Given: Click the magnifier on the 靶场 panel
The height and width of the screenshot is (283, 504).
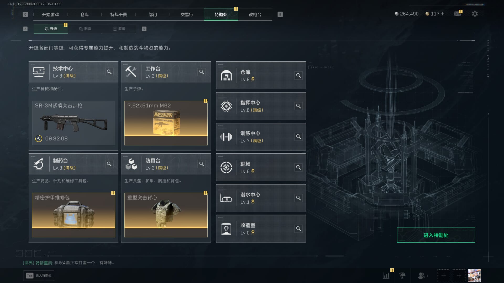Looking at the screenshot, I should [298, 167].
